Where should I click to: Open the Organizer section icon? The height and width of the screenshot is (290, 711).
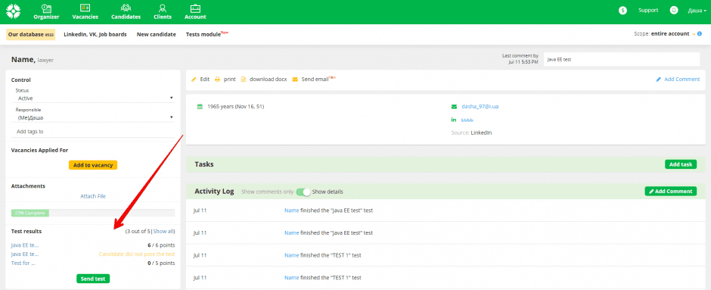tap(46, 8)
